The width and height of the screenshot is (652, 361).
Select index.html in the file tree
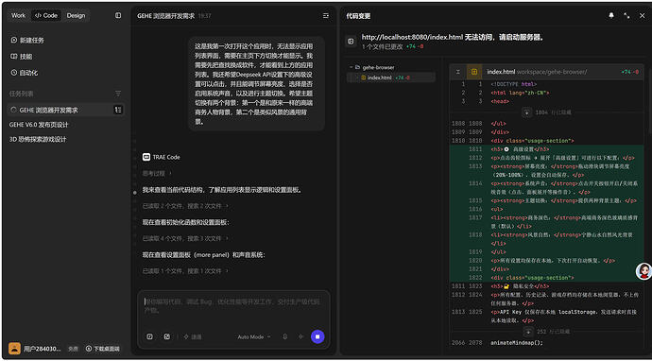(391, 77)
